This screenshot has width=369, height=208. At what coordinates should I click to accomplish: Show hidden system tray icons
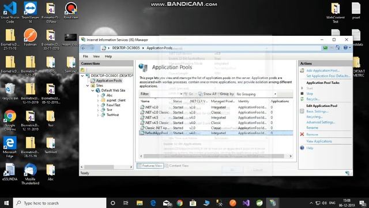coord(311,203)
